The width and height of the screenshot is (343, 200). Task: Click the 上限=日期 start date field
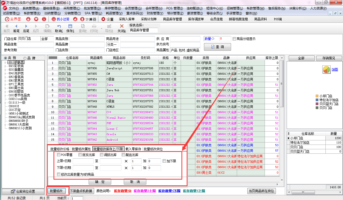pos(83,161)
